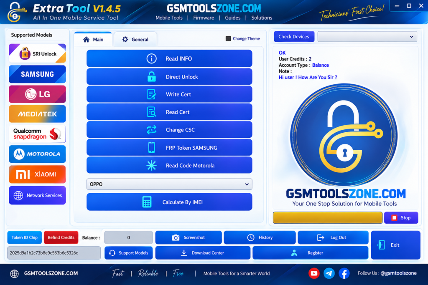The height and width of the screenshot is (285, 428).
Task: Click the Refind Credits button
Action: [x=61, y=237]
